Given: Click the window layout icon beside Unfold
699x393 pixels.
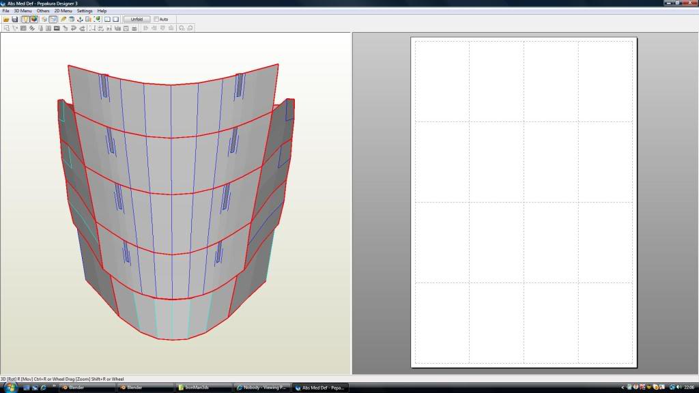Looking at the screenshot, I should [116, 19].
